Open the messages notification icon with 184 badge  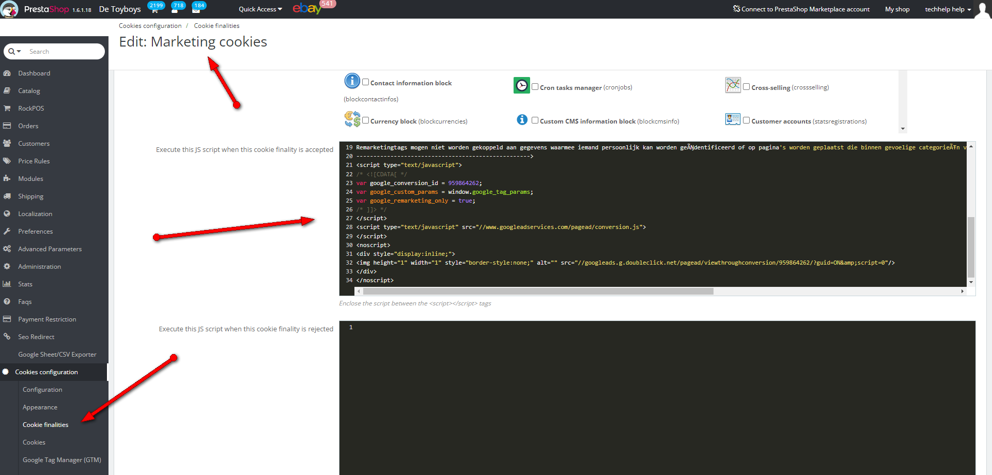pos(196,10)
